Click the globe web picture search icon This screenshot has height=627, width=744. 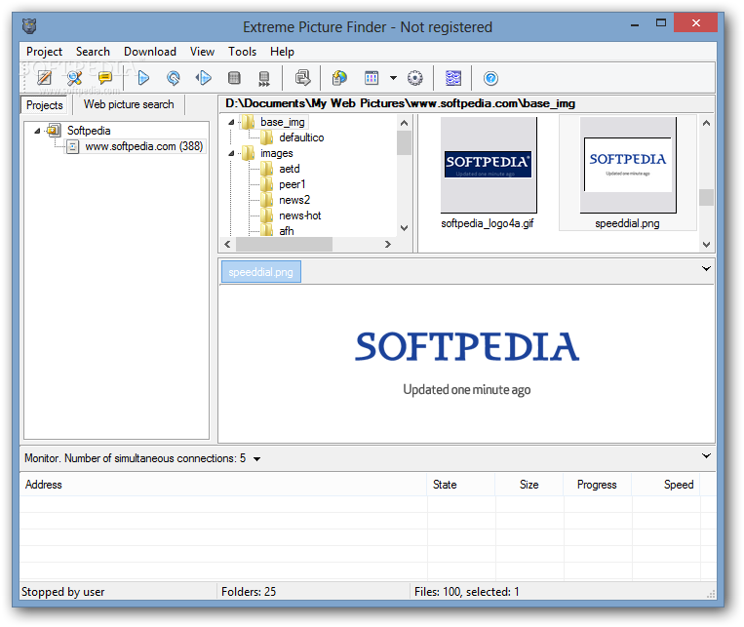click(339, 78)
